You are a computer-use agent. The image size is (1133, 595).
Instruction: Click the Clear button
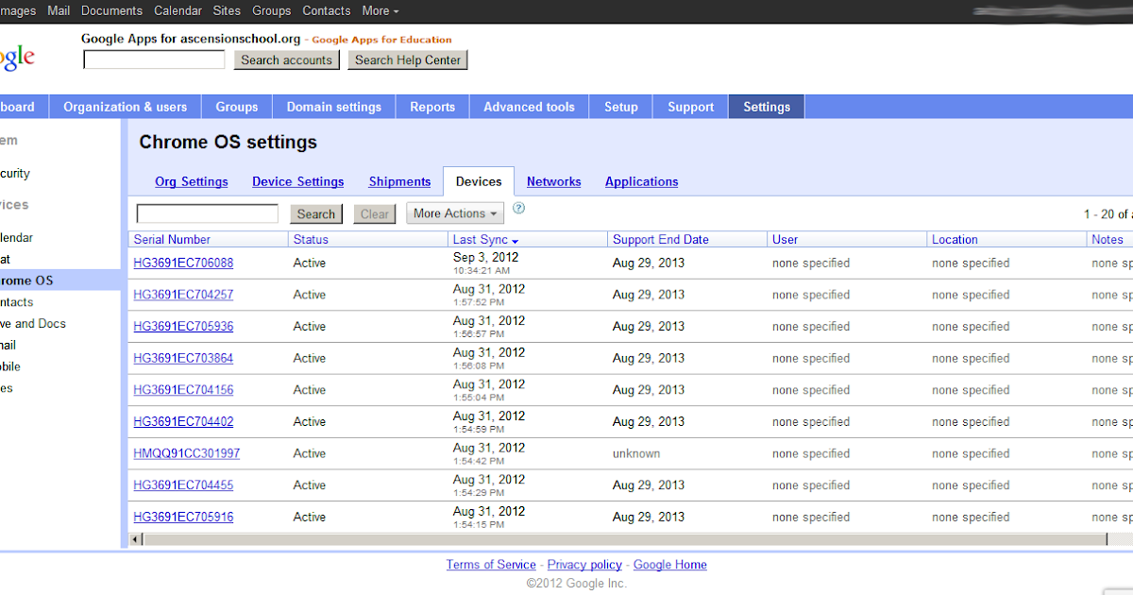[375, 213]
